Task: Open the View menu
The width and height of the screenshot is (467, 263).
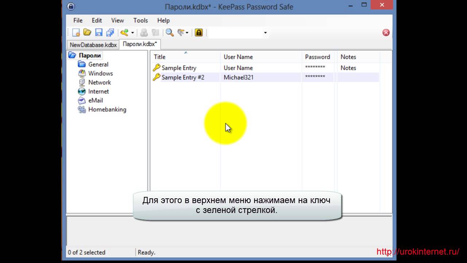Action: point(117,20)
